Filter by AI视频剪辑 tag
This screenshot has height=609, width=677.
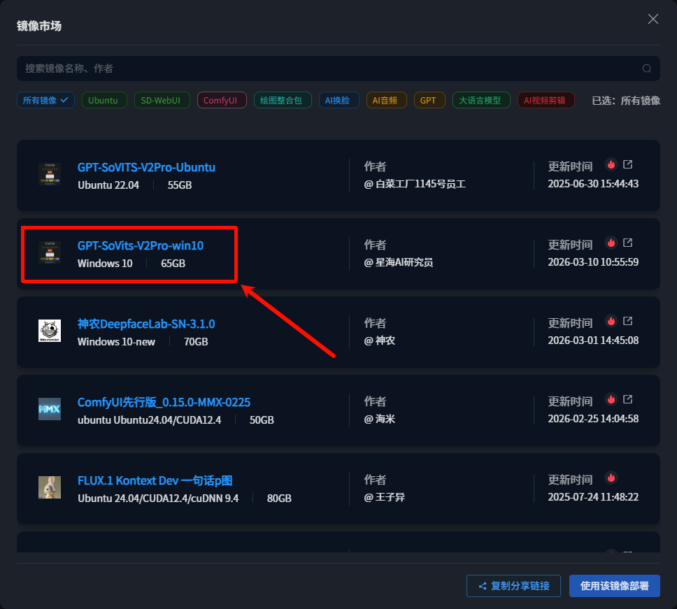pyautogui.click(x=546, y=100)
